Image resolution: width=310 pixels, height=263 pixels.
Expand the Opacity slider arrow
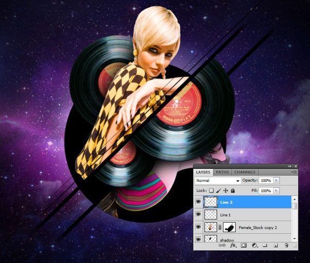[x=276, y=181]
